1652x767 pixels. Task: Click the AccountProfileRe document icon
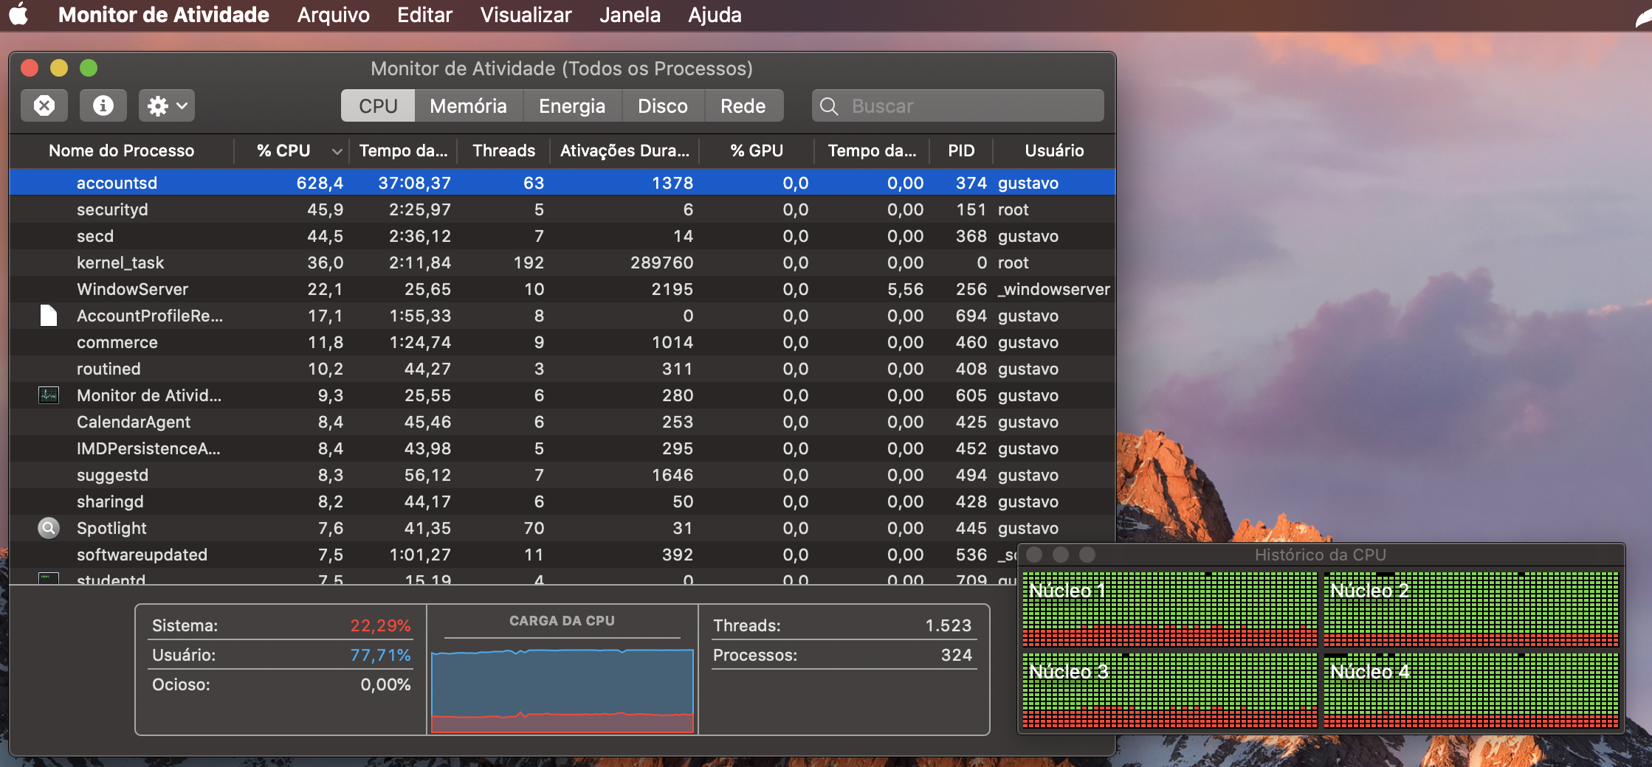49,316
